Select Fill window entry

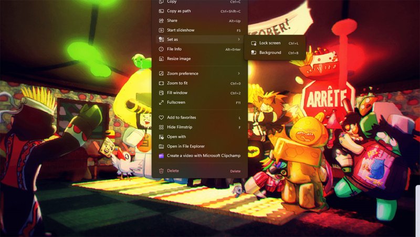[x=200, y=93]
